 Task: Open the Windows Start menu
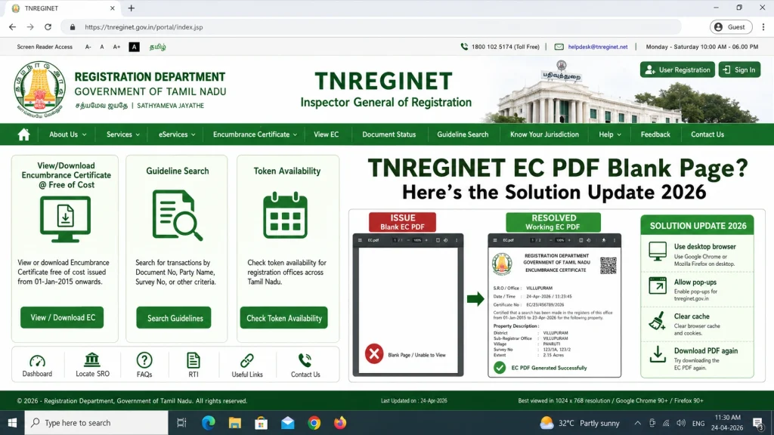pos(12,423)
